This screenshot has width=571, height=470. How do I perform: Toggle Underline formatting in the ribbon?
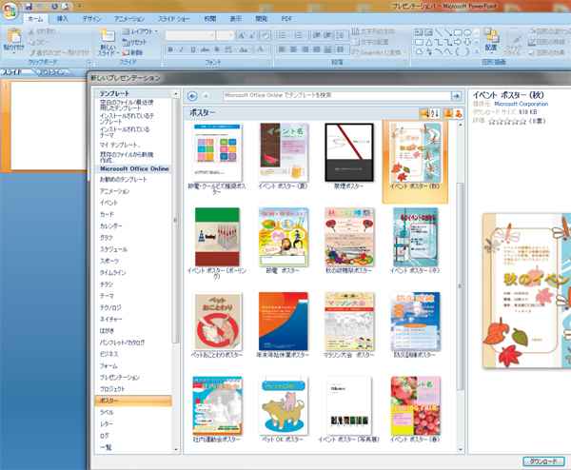(x=193, y=49)
